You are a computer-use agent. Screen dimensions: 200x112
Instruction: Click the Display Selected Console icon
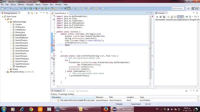[x=190, y=17]
